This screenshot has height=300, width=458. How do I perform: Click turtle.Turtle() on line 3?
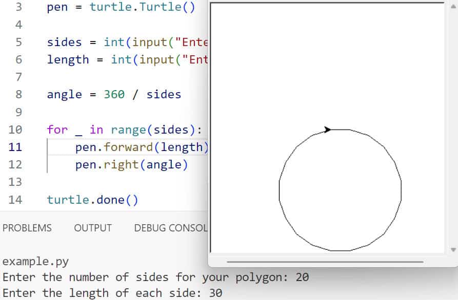pyautogui.click(x=142, y=8)
